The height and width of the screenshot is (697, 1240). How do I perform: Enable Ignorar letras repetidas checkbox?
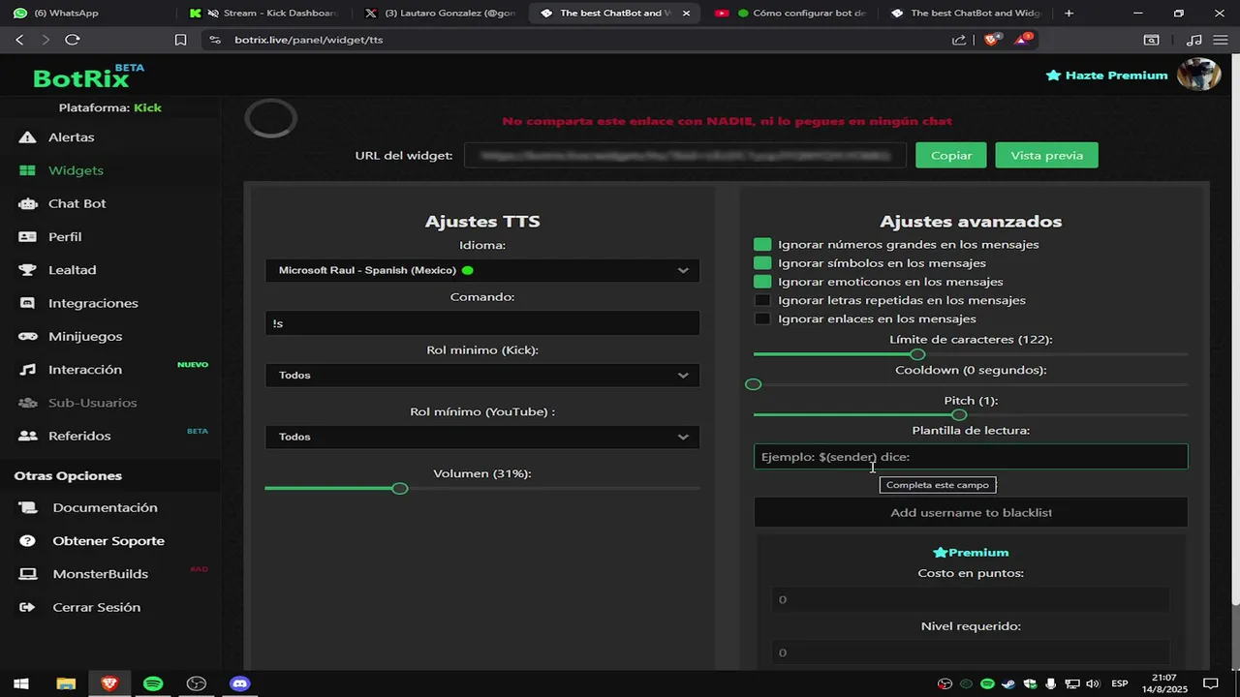[762, 300]
